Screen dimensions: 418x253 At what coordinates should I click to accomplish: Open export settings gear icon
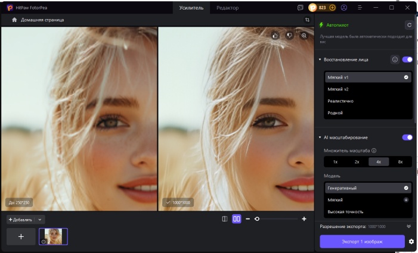[x=411, y=242]
